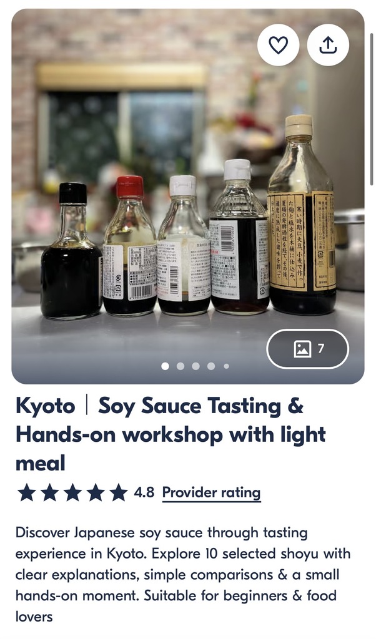
Task: Tap the Soy Sauce Tasting workshop title
Action: [171, 434]
